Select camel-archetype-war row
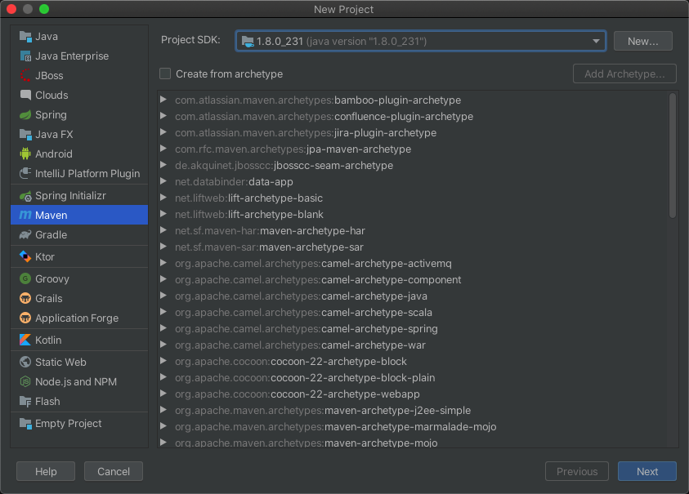Screen dimensions: 689x494 coord(413,345)
